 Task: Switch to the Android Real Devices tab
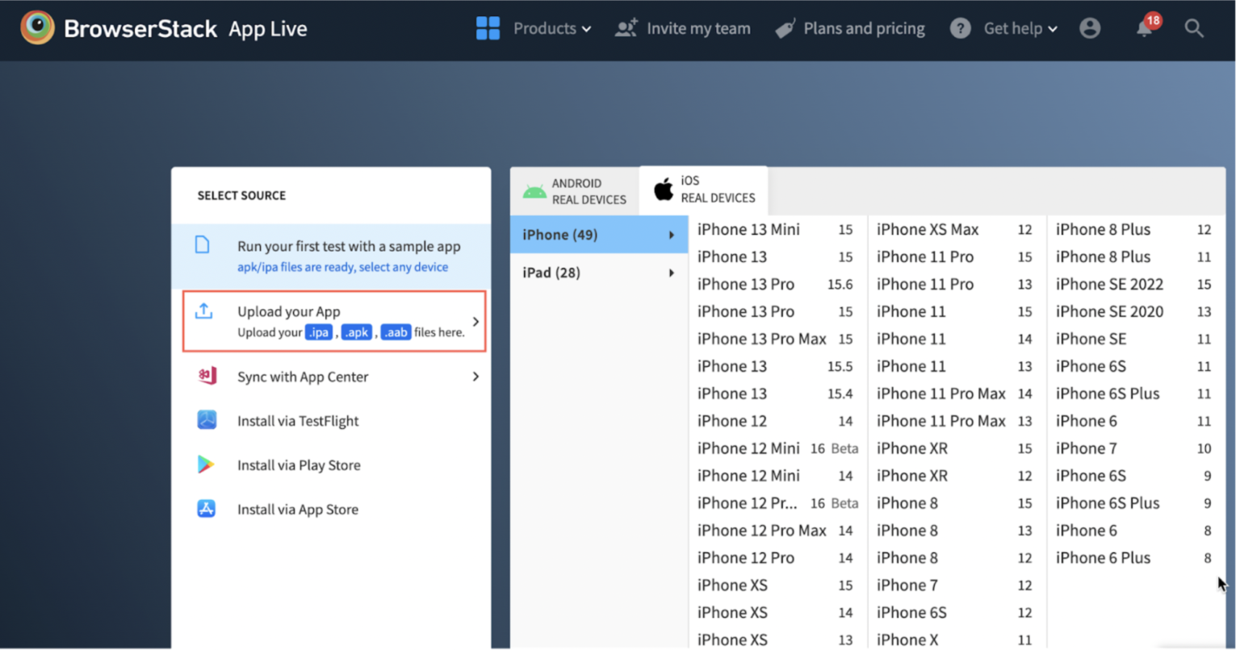[575, 190]
